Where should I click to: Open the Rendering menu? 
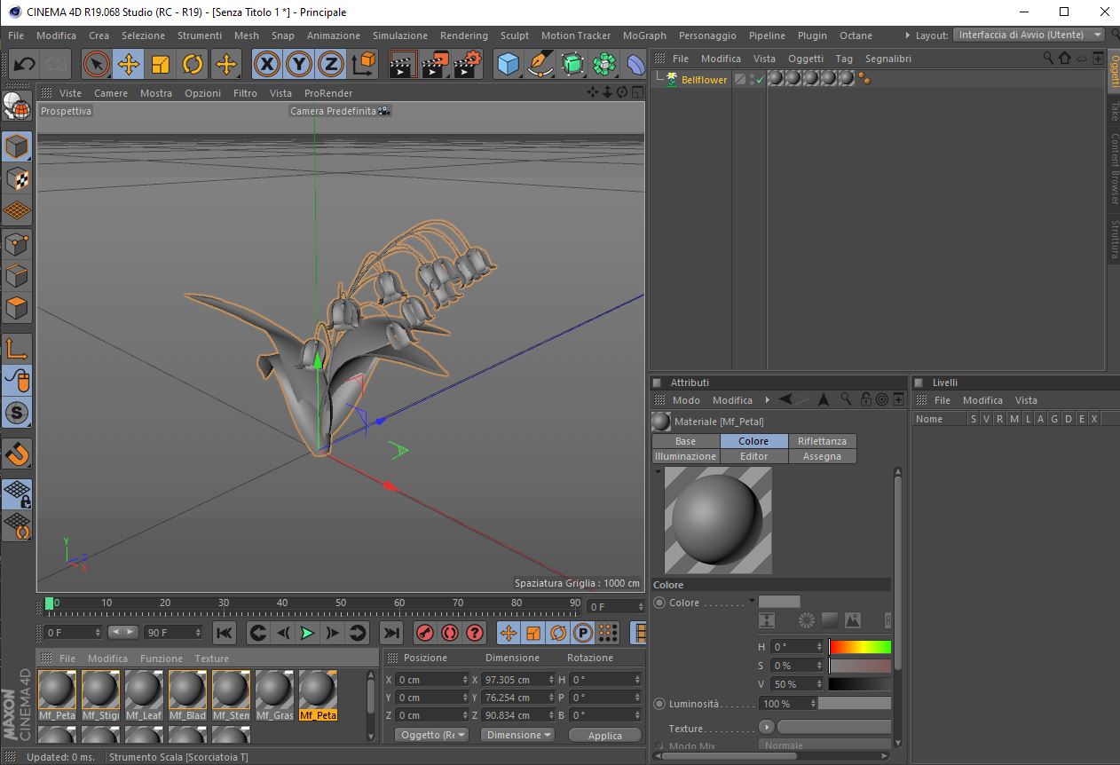tap(464, 35)
